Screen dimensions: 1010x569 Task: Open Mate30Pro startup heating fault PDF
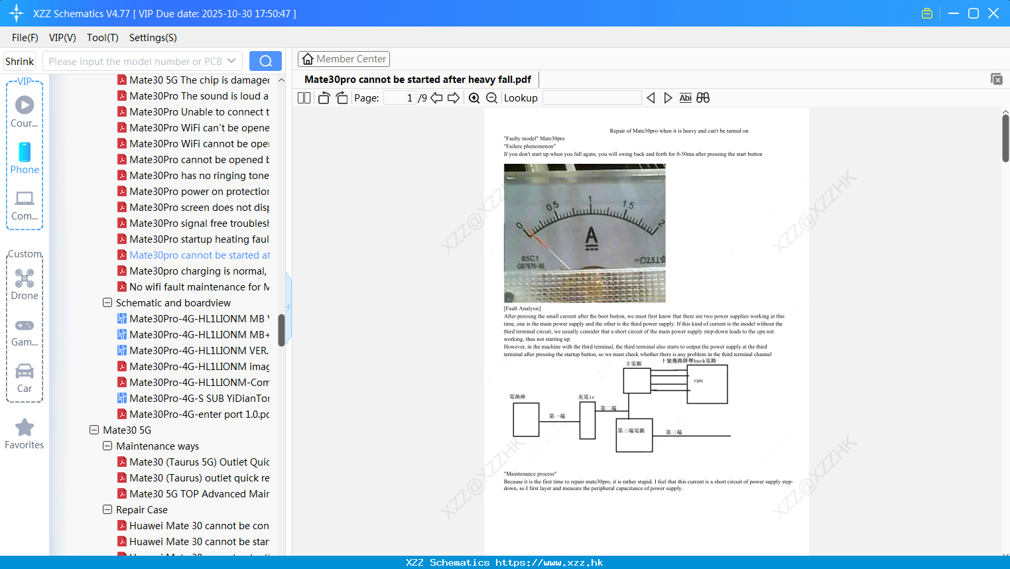193,239
